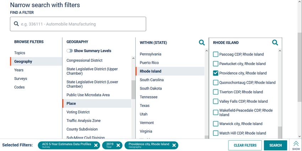Click the Find a Filter search field
Viewport: 302px width, 151px height.
pos(78,24)
